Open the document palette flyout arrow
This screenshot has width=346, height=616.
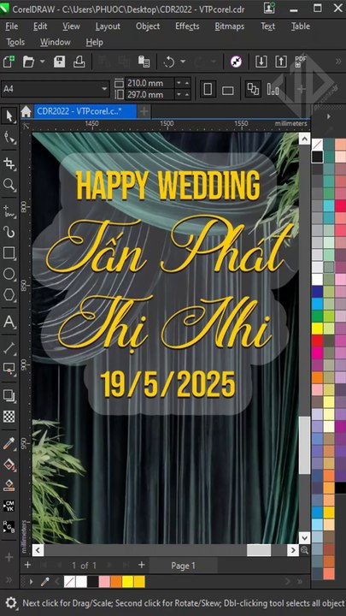click(31, 582)
